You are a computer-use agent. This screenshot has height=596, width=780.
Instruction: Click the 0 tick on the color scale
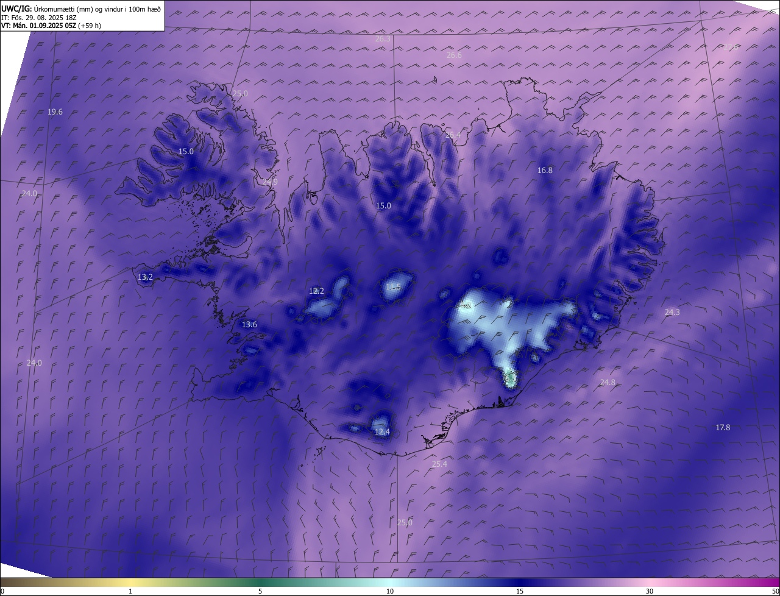coord(2,591)
